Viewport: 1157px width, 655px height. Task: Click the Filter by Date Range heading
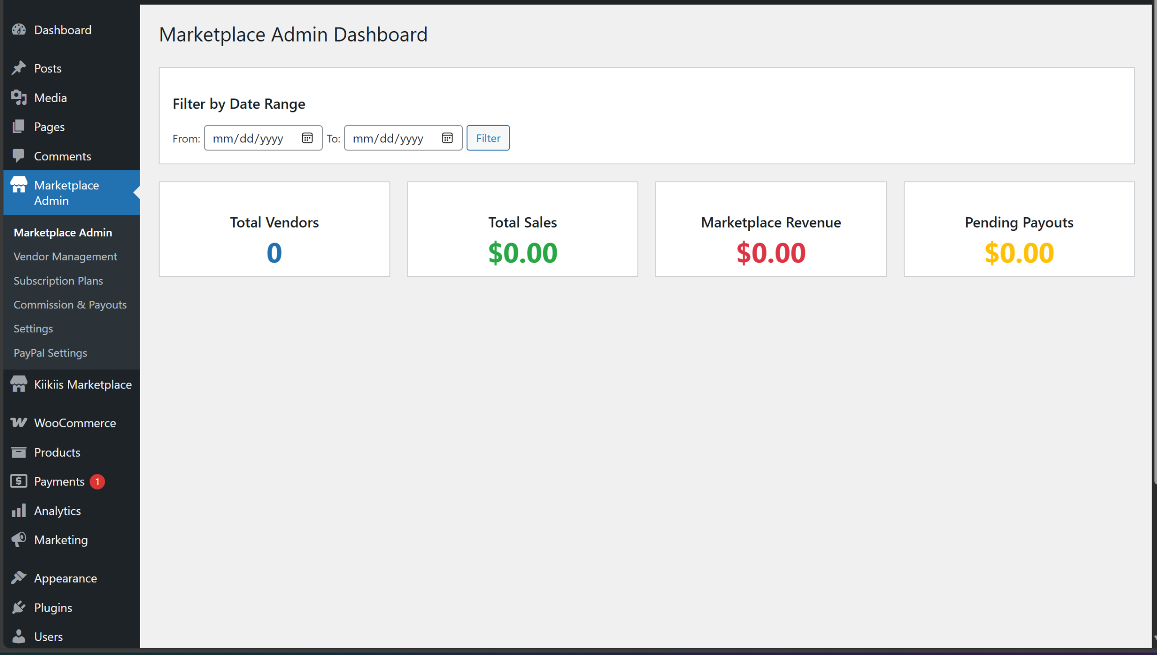point(239,104)
